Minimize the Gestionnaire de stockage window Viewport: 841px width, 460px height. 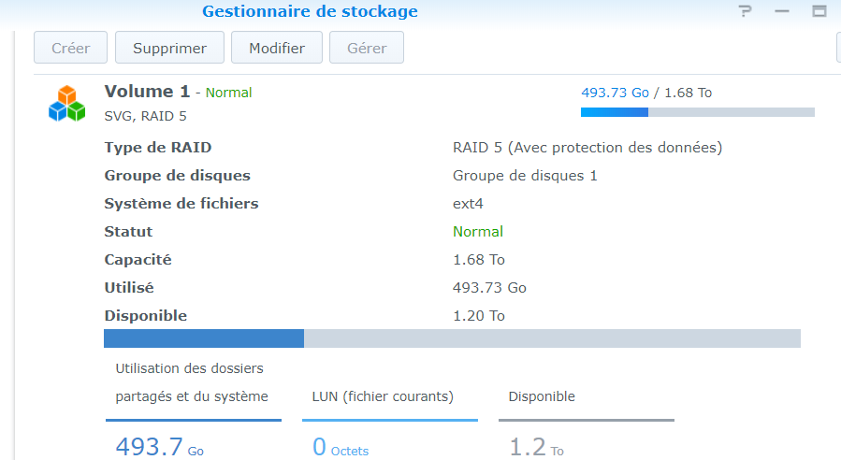(x=782, y=12)
